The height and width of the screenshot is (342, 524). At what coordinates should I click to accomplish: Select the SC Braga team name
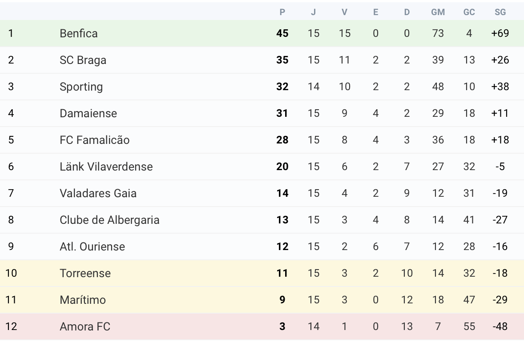(x=83, y=60)
